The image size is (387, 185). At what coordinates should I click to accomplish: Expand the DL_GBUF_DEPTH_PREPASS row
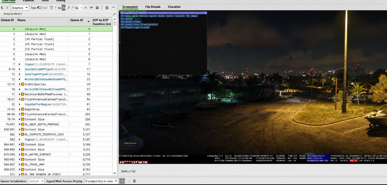[20, 124]
